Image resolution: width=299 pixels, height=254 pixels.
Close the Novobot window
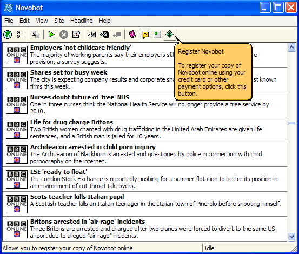[x=291, y=8]
